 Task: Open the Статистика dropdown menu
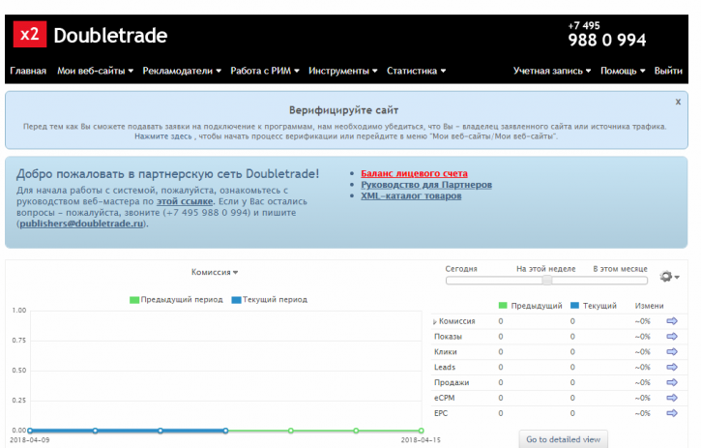[416, 71]
